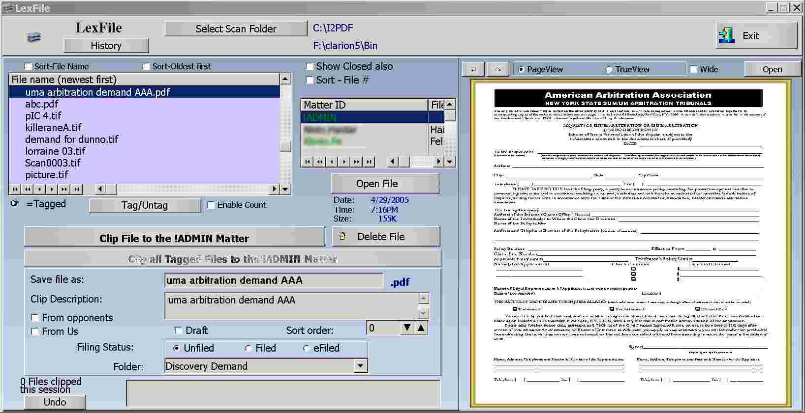Image resolution: width=805 pixels, height=413 pixels.
Task: Mark the clip as Draft
Action: coord(179,330)
